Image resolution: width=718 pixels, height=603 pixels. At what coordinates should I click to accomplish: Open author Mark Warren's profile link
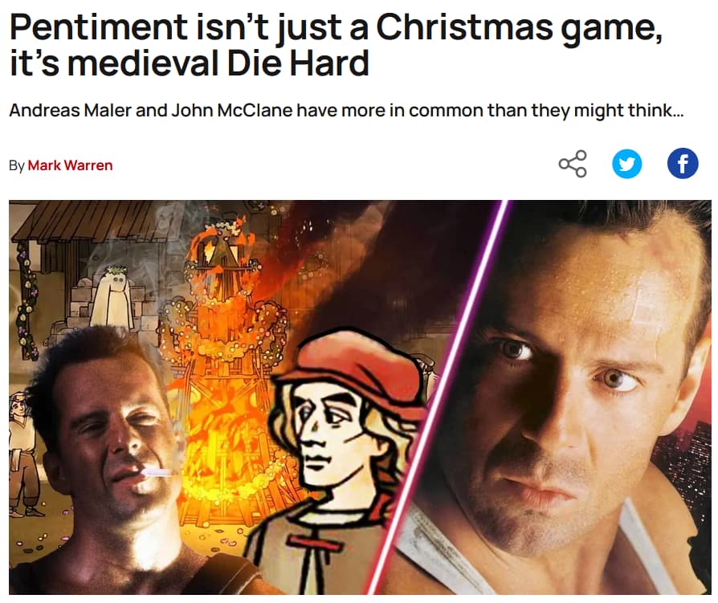click(x=70, y=165)
